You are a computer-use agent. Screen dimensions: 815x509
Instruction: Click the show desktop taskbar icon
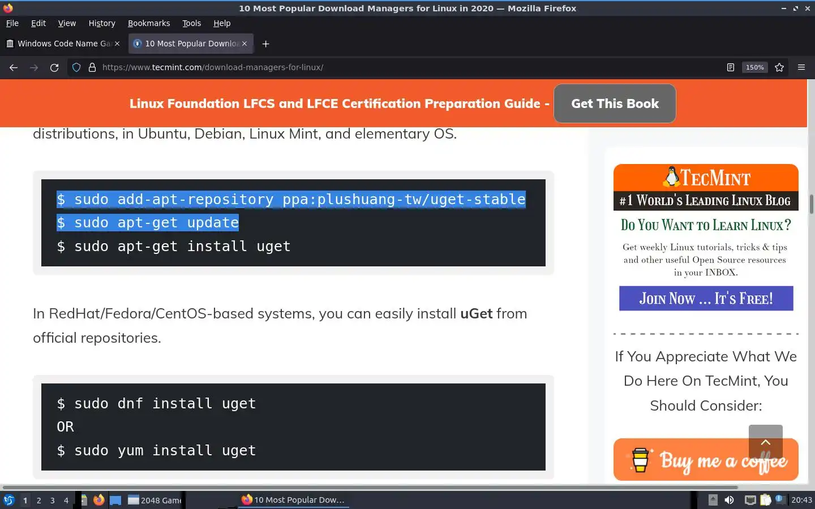point(115,500)
